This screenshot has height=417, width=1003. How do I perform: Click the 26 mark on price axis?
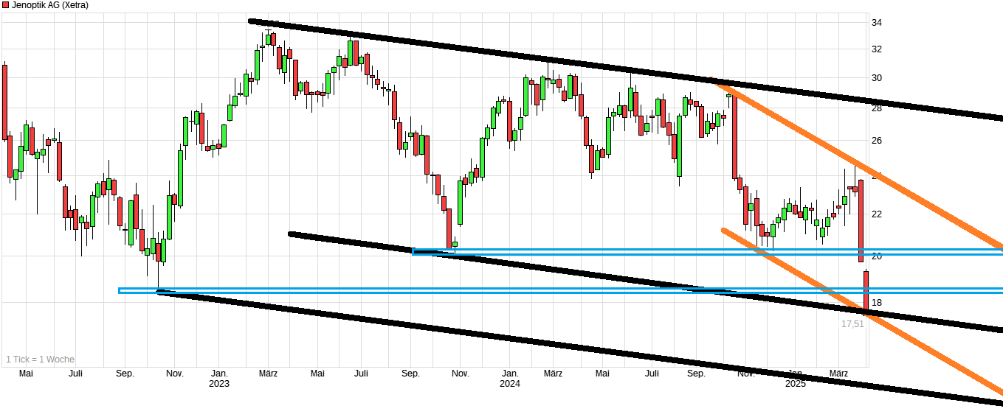pos(878,141)
